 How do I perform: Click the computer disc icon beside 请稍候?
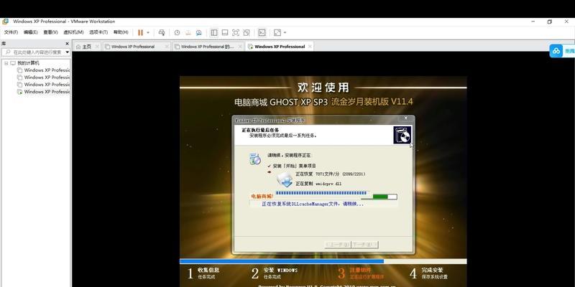point(255,159)
